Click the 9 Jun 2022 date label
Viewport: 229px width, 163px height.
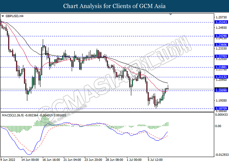click(8, 160)
